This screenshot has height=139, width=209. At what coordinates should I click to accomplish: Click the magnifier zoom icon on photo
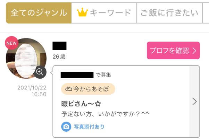(x=40, y=72)
